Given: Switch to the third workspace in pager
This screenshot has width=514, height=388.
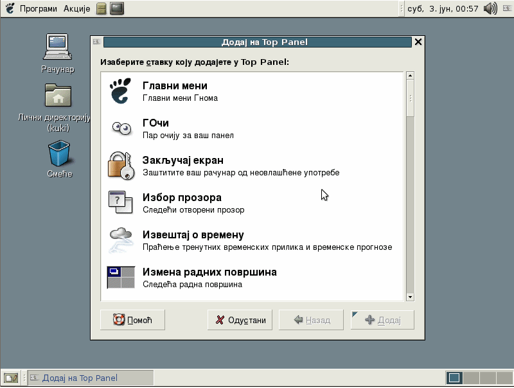Looking at the screenshot, I should (488, 378).
